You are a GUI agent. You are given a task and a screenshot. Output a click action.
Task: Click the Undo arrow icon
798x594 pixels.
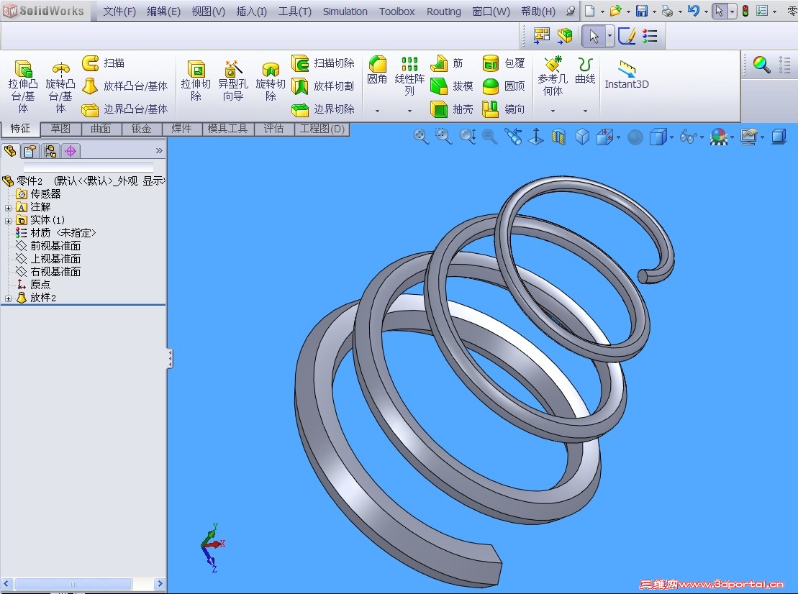tap(693, 11)
